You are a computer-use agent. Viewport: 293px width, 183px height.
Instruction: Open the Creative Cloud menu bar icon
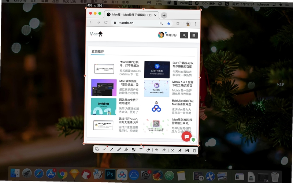169,3
